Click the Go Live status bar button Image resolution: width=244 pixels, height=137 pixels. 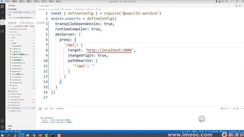pos(224,132)
